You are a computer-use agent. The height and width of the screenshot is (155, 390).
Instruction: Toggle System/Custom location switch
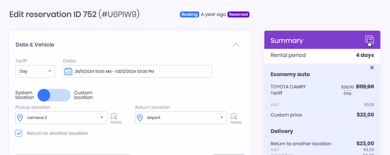point(54,95)
